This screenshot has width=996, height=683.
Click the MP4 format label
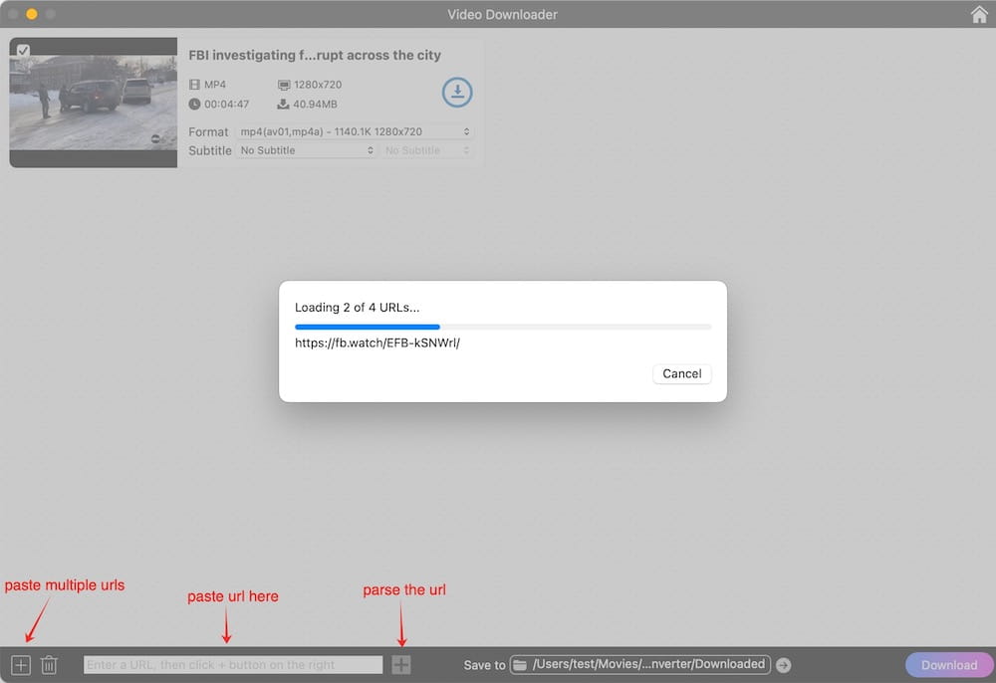215,85
